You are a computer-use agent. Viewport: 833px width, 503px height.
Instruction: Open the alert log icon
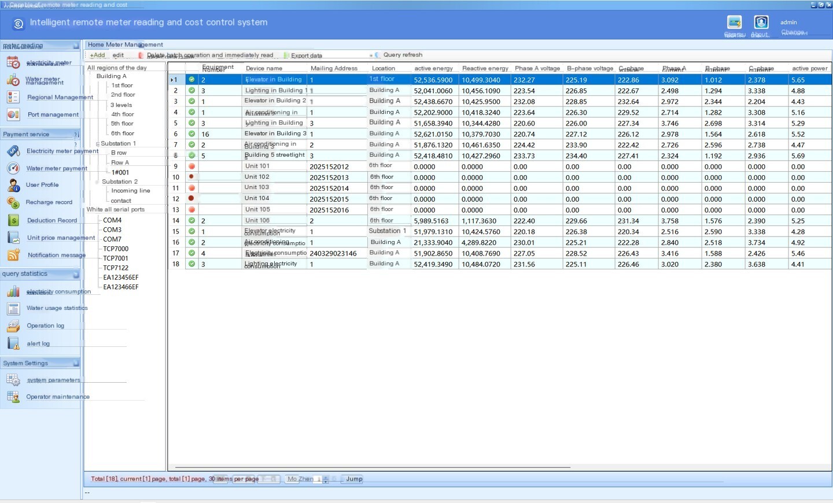[13, 343]
